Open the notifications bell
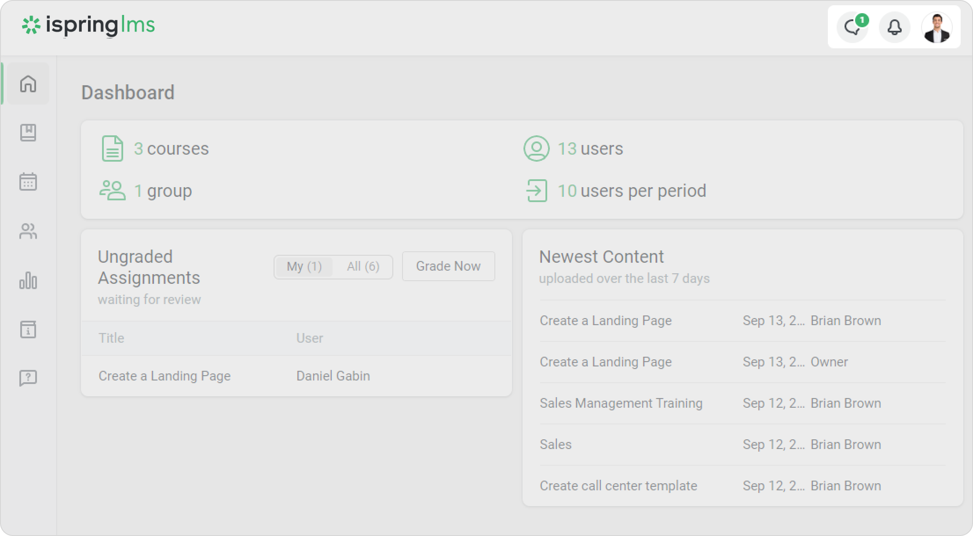 (894, 27)
